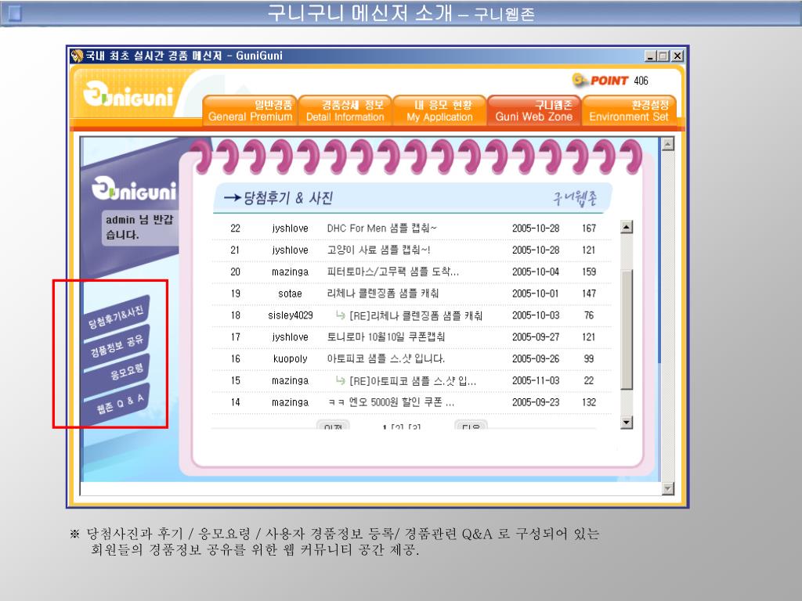802x601 pixels.
Task: Click the GuniGuni logo in the sidebar
Action: click(x=134, y=189)
